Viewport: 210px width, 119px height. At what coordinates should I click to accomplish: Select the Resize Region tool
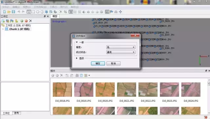47,12
